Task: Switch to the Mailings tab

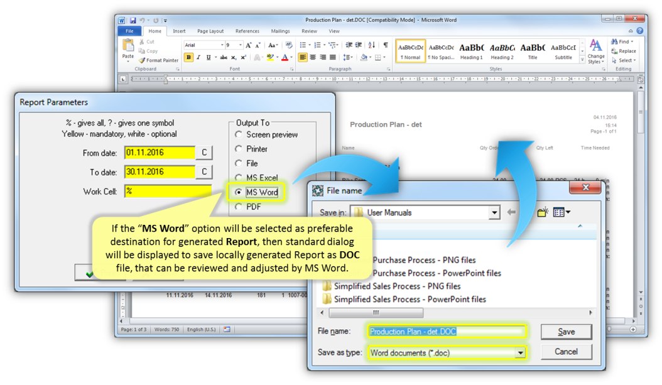Action: pyautogui.click(x=280, y=31)
